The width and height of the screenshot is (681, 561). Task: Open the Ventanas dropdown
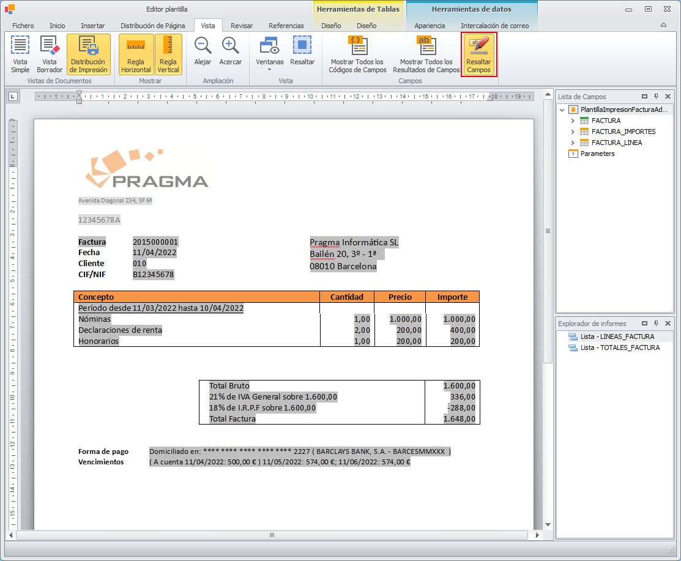(269, 53)
